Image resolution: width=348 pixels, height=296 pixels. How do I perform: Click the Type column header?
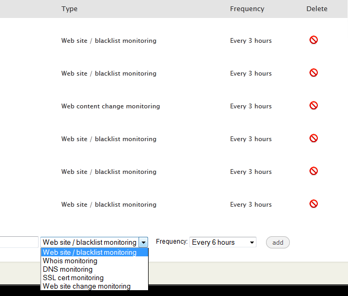(69, 9)
